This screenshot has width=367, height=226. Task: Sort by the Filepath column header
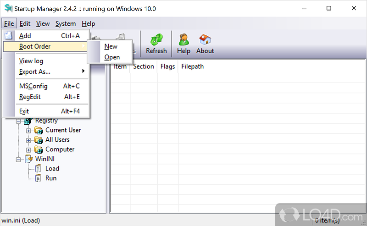coord(192,66)
